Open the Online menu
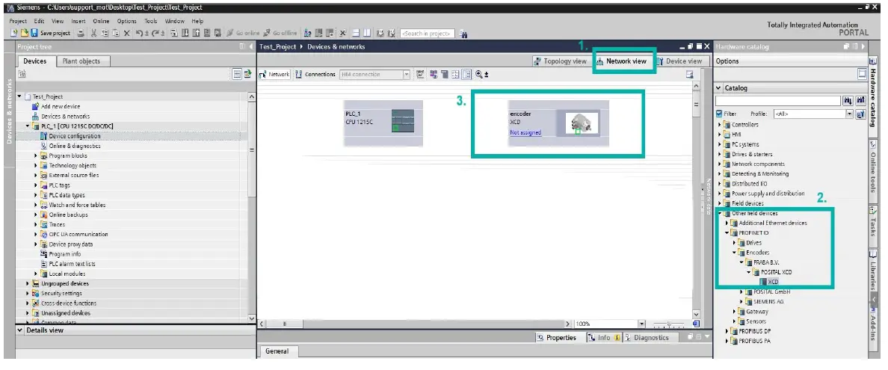Screen dimensions: 888x370 click(101, 21)
